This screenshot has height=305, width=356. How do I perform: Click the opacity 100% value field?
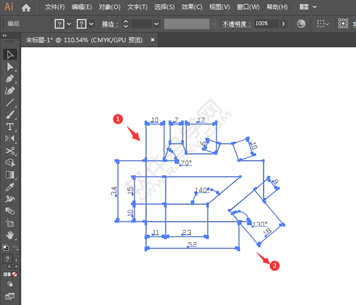266,24
